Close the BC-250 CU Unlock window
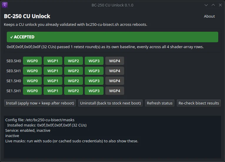Image resolution: width=225 pixels, height=162 pixels. point(220,5)
